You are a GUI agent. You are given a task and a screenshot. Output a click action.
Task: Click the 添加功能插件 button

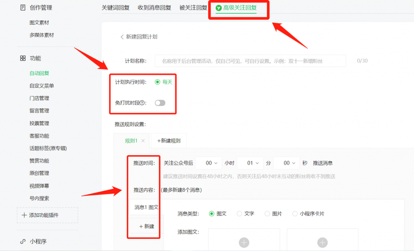tap(48, 215)
